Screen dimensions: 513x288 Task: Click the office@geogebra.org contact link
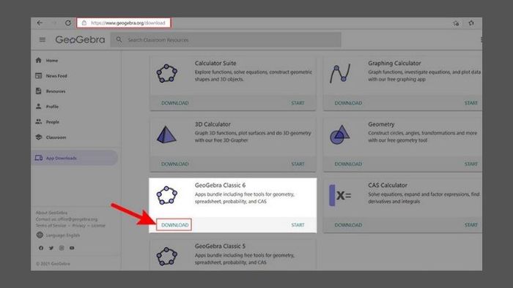tap(77, 219)
